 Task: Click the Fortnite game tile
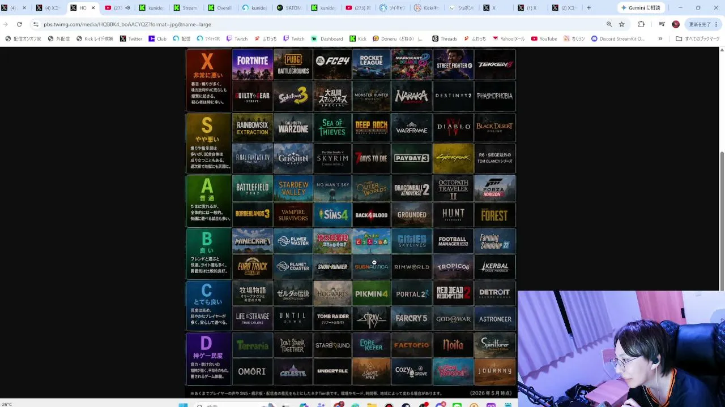tap(253, 64)
